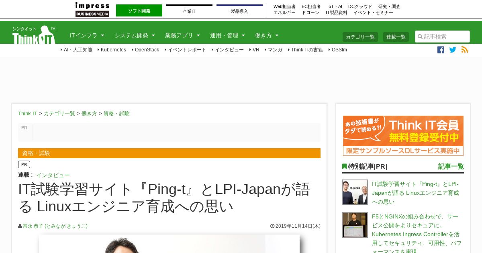Click the カテゴリ一覧 breadcrumb link

click(x=59, y=114)
